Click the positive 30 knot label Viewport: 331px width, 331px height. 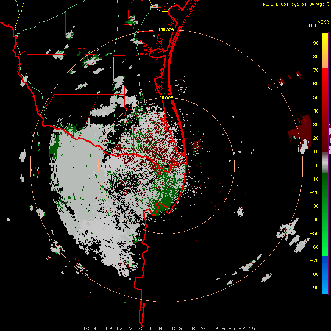316,125
